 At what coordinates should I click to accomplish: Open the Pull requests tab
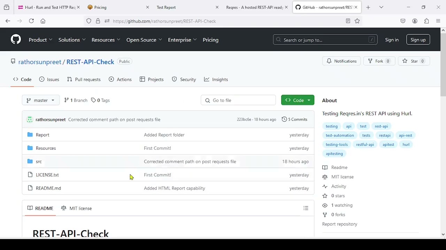click(84, 80)
